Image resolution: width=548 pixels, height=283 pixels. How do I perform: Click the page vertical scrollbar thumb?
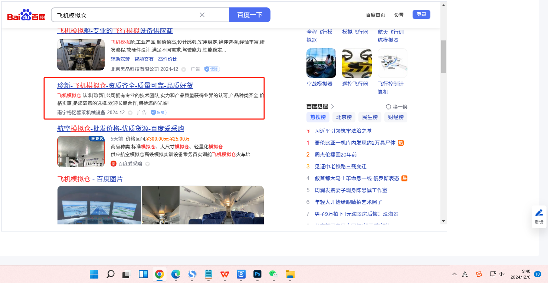[443, 56]
